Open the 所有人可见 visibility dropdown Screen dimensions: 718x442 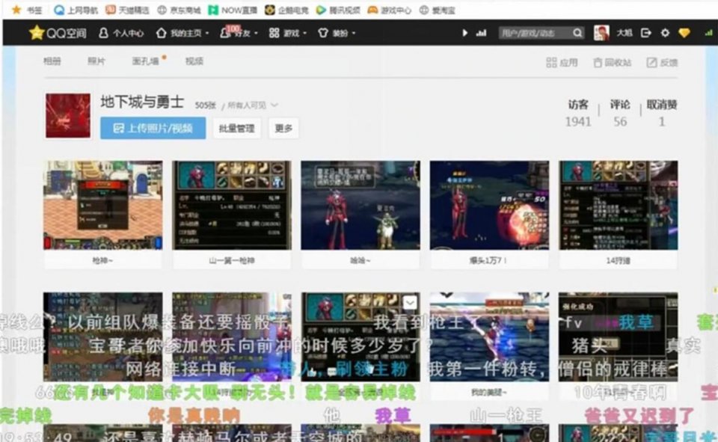click(x=252, y=105)
